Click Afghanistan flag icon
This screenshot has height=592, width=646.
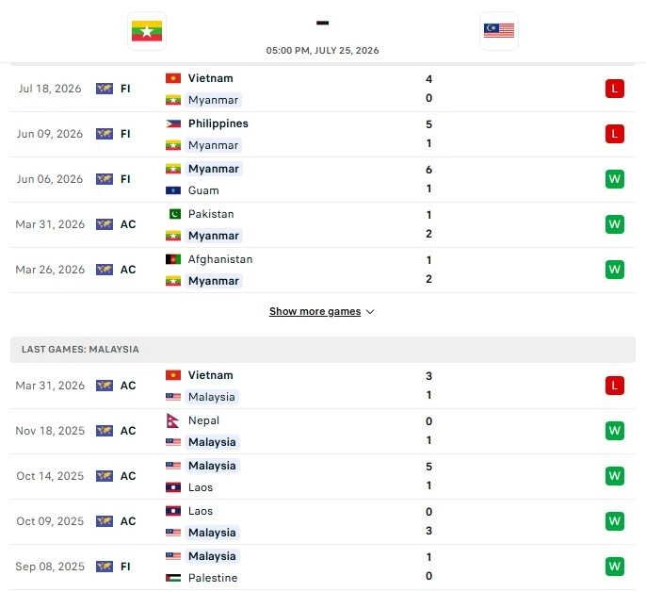click(x=173, y=259)
